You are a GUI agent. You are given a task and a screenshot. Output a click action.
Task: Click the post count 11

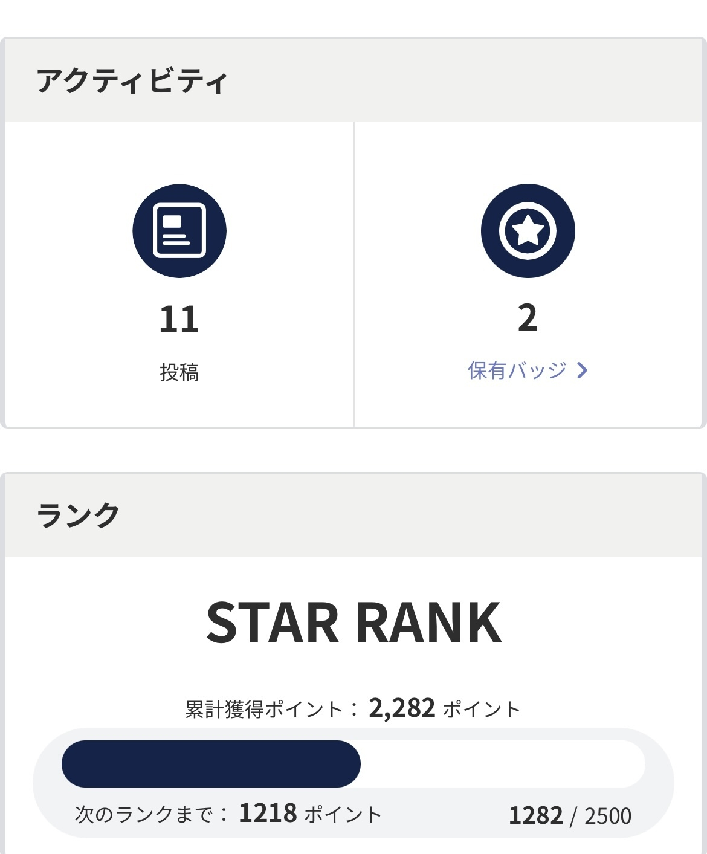click(179, 319)
